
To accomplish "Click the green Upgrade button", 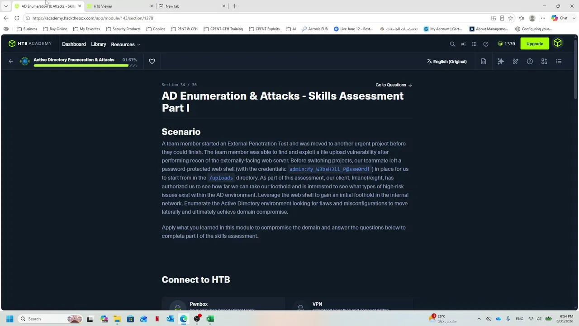I will [535, 43].
